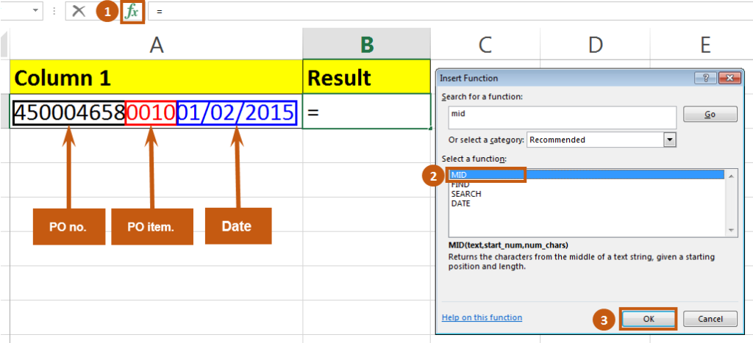The width and height of the screenshot is (753, 343).
Task: Click the function list scroll-down arrow
Action: (x=731, y=231)
